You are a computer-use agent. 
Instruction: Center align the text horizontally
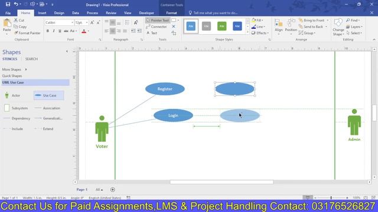[113, 31]
